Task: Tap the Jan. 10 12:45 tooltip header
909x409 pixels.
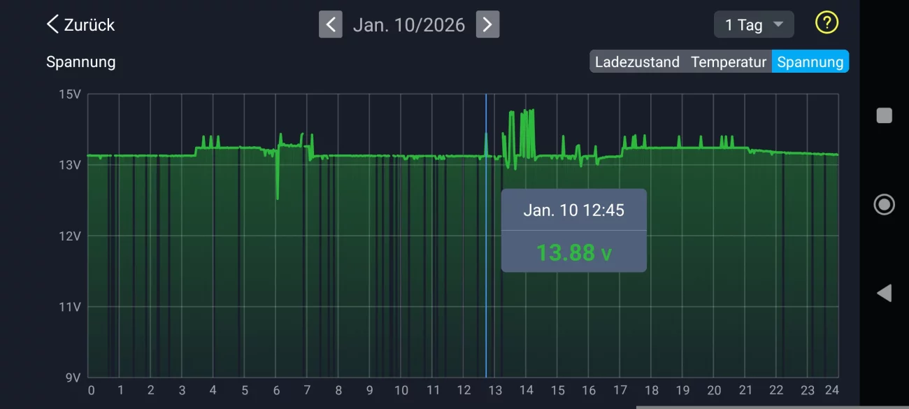Action: 573,210
